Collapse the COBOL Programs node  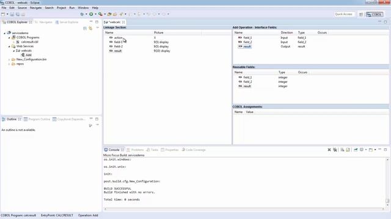tap(9, 38)
